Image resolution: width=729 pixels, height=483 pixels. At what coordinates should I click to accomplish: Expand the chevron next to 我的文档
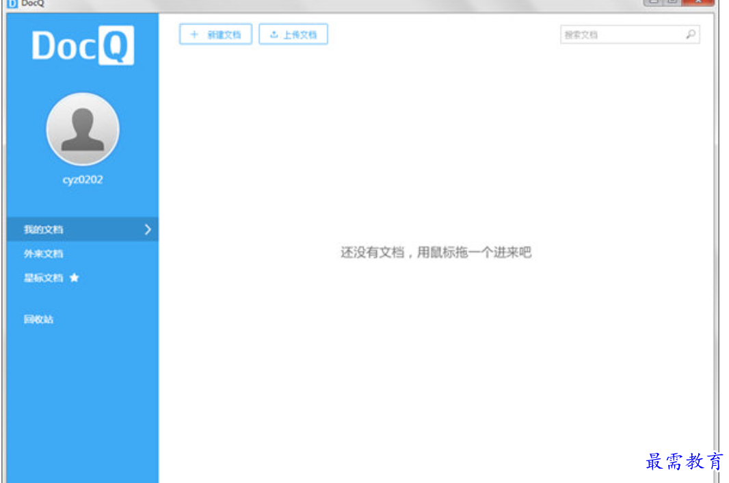click(148, 230)
